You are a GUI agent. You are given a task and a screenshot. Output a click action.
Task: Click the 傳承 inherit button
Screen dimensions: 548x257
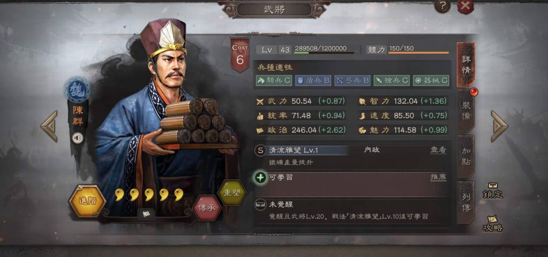[x=207, y=208]
